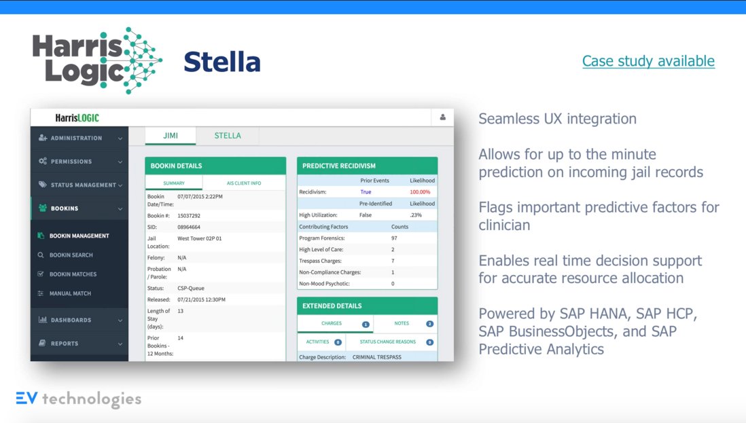Viewport: 746px width, 423px height.
Task: Click the Extended Details panel header
Action: tap(368, 306)
